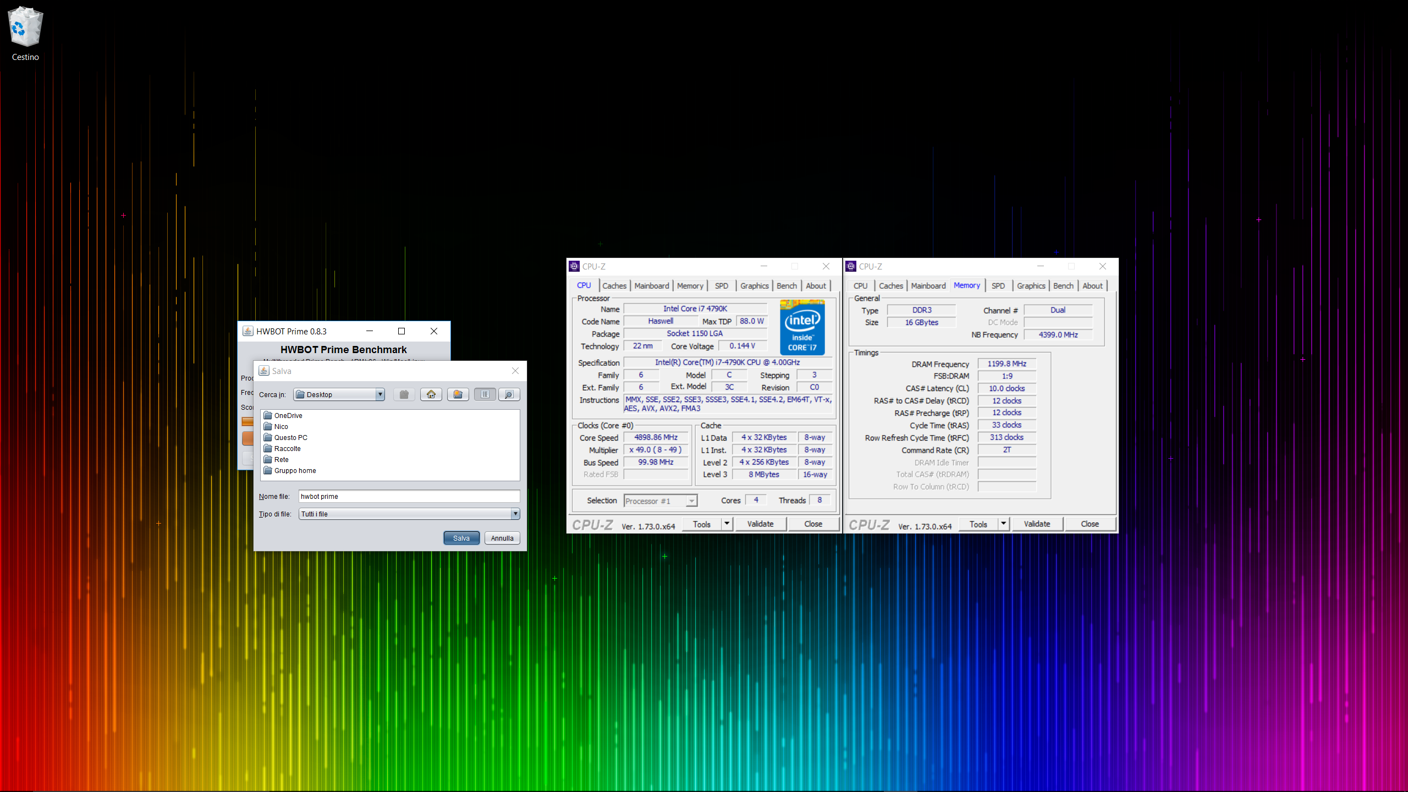Viewport: 1408px width, 792px height.
Task: Open About tab in right CPU-Z window
Action: tap(1092, 286)
